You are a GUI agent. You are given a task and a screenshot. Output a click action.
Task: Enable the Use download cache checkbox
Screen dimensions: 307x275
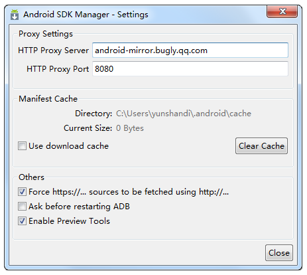[x=22, y=146]
